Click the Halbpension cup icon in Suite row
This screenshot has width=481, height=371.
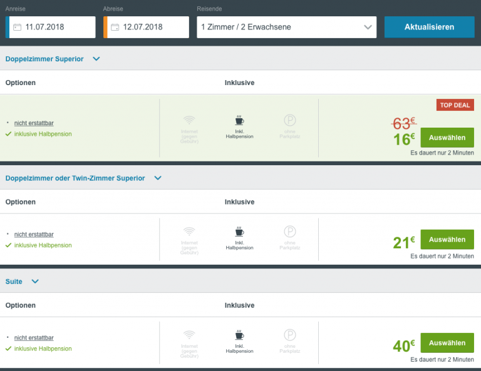pos(239,335)
